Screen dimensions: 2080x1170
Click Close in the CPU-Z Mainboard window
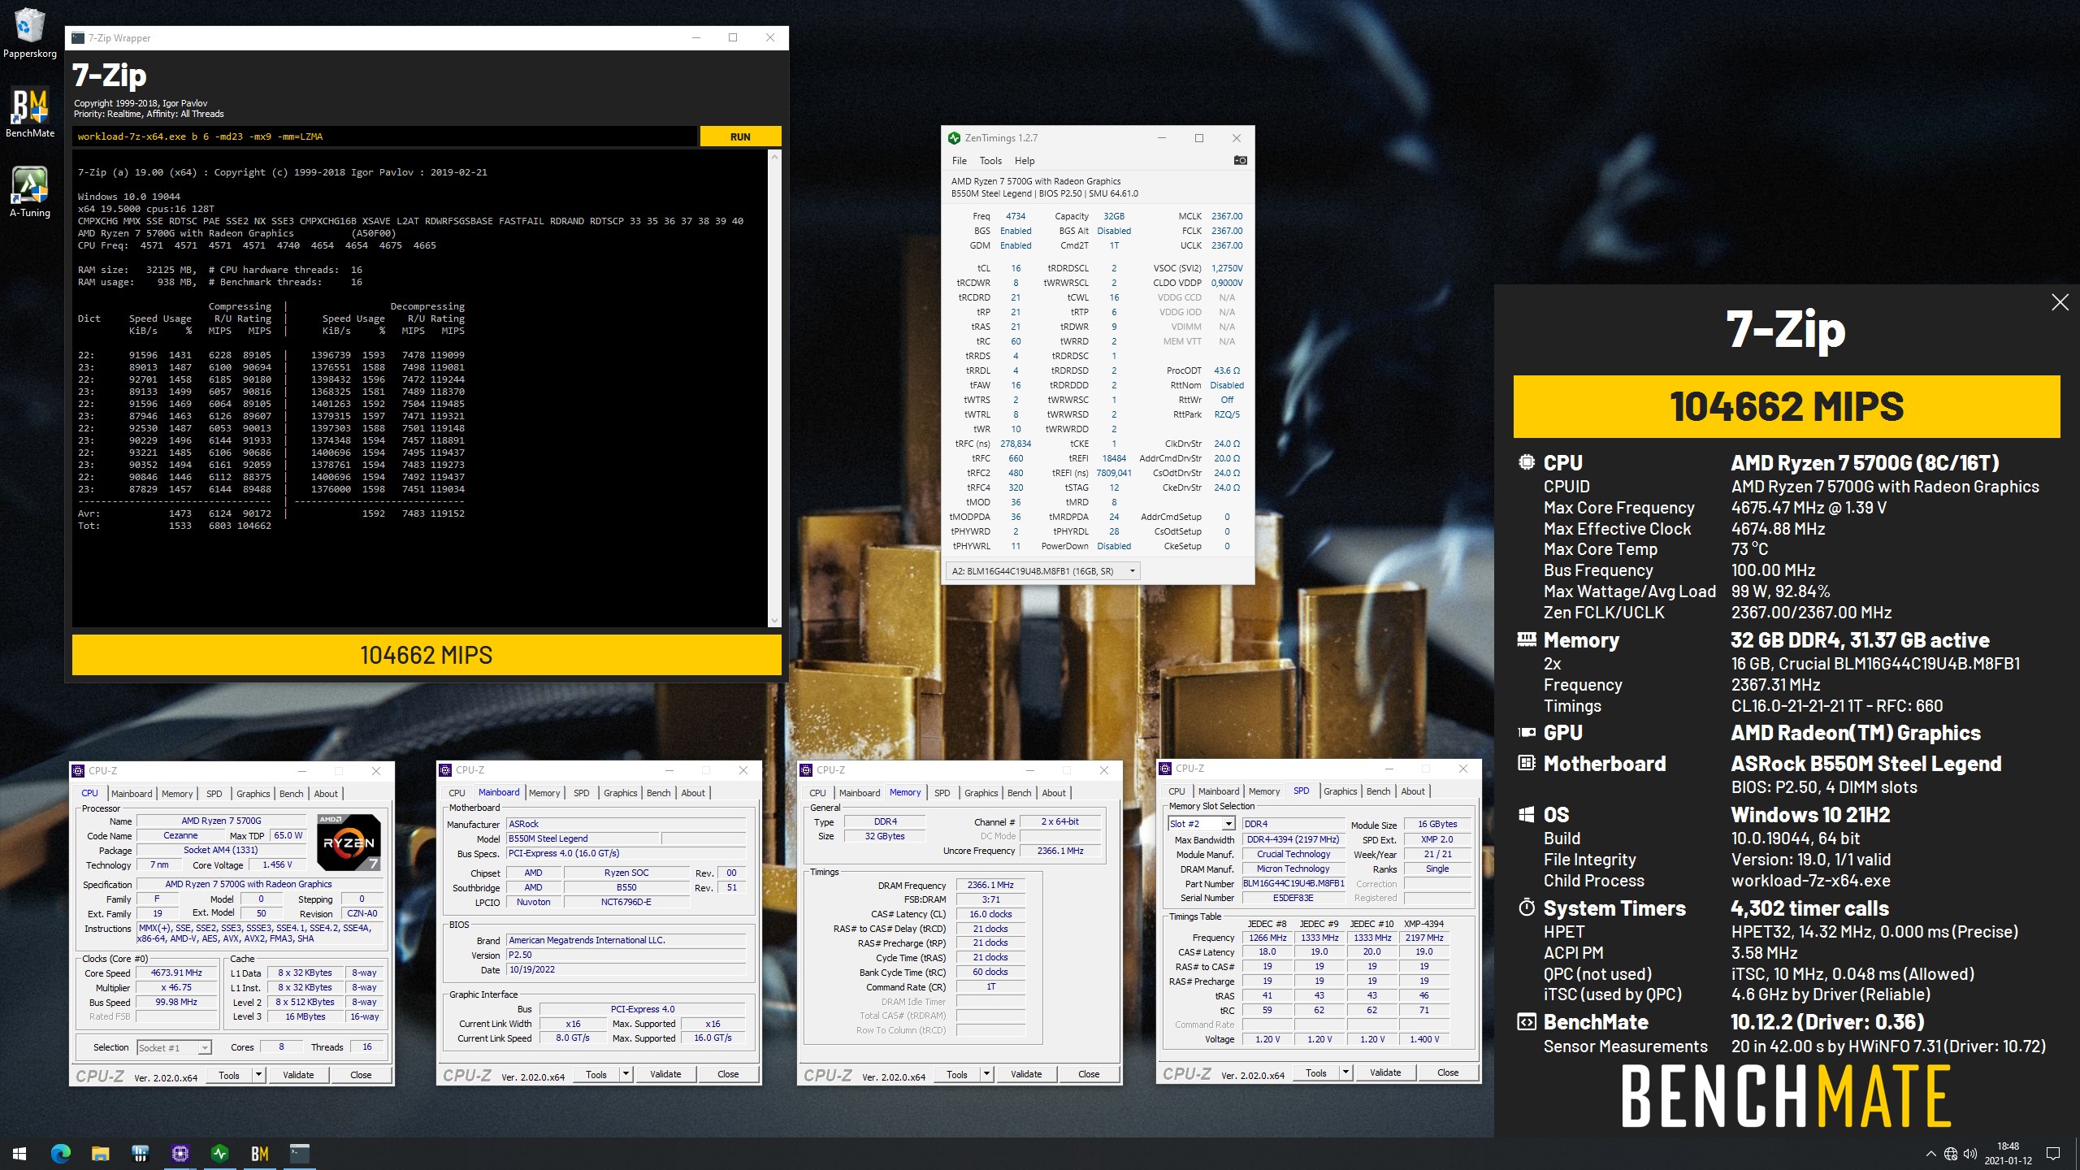728,1074
